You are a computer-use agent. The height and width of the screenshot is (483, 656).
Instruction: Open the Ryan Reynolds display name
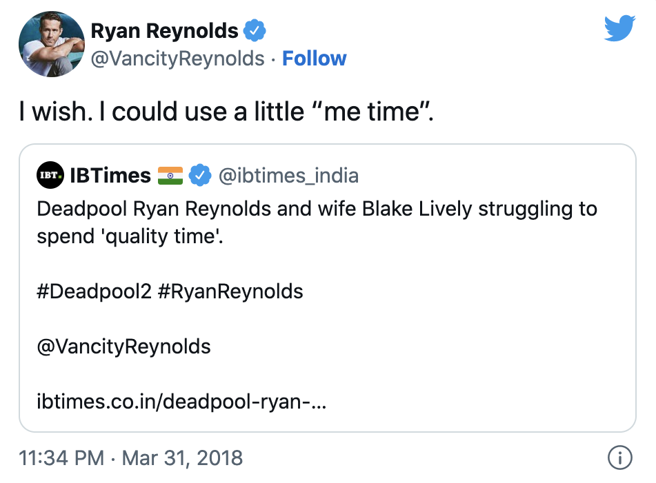click(x=165, y=31)
